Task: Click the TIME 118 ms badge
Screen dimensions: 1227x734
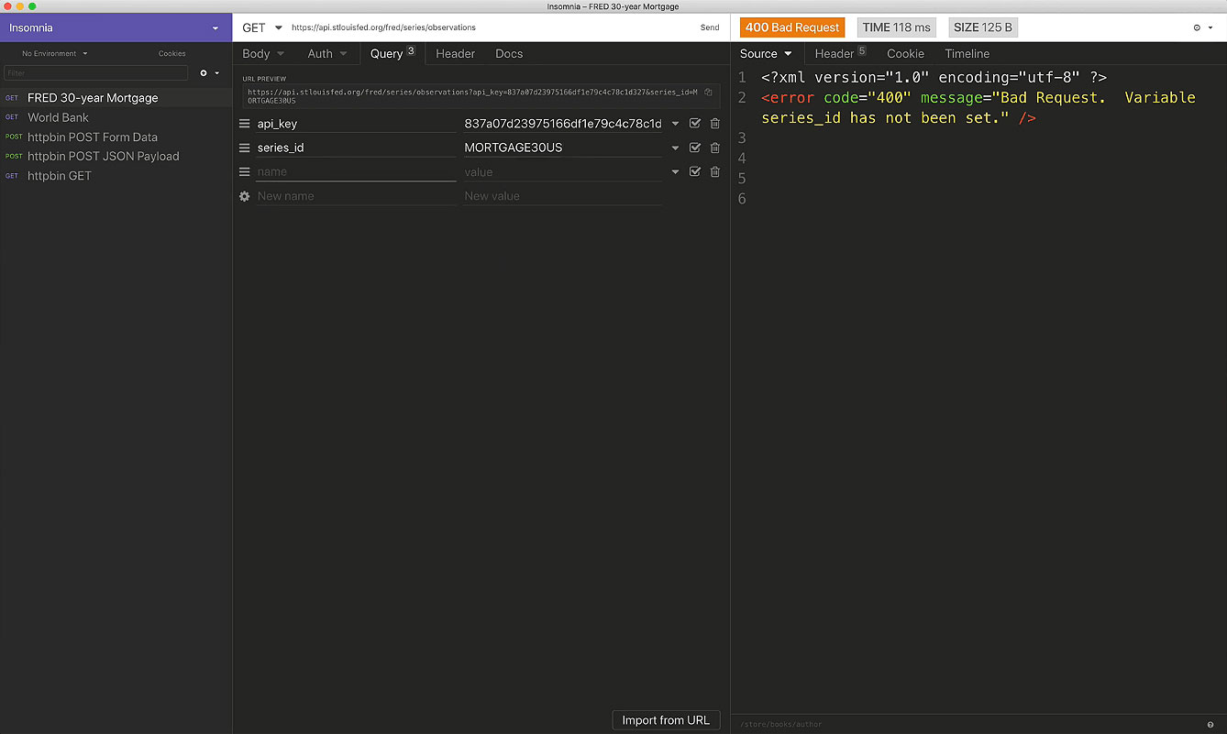Action: pos(897,27)
